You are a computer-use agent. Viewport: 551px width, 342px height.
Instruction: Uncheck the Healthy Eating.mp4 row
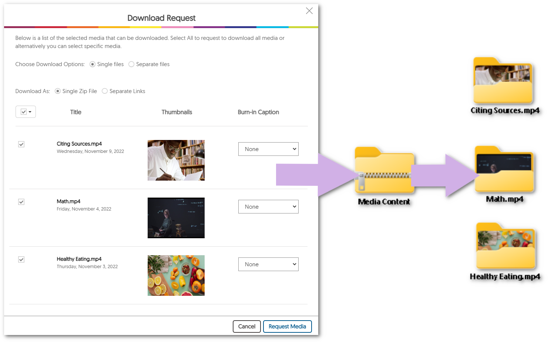21,259
